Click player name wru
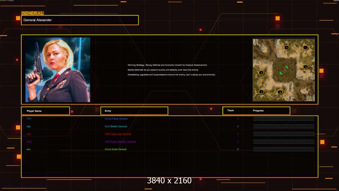Screen dimensions: 339x191 [x=29, y=149]
